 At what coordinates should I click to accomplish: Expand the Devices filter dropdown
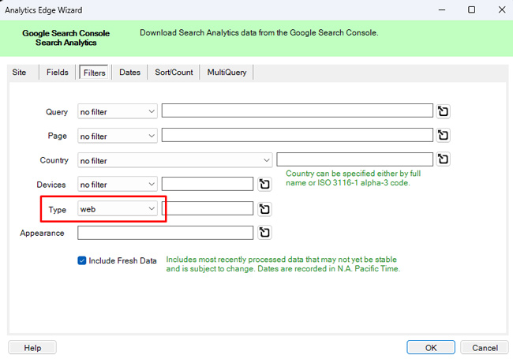point(118,185)
